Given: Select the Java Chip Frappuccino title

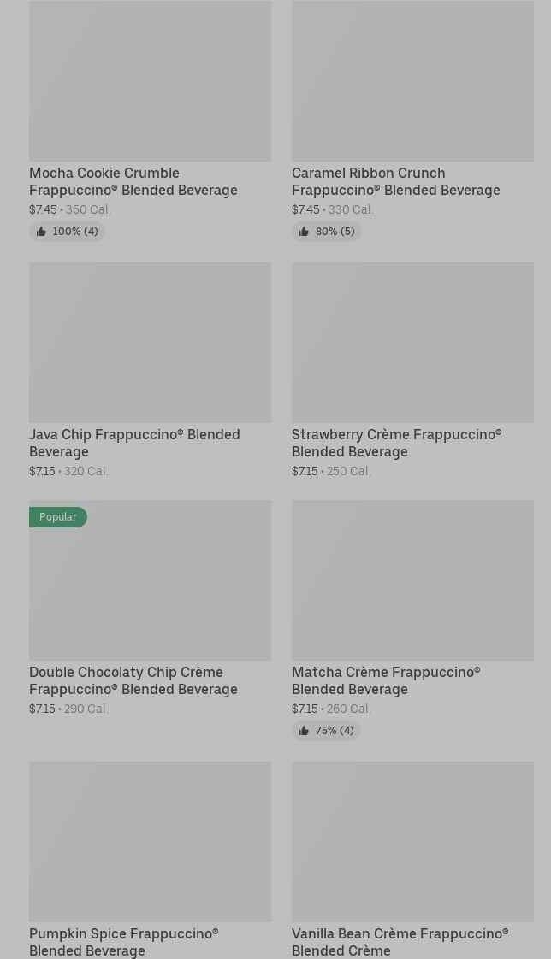Looking at the screenshot, I should (x=134, y=443).
